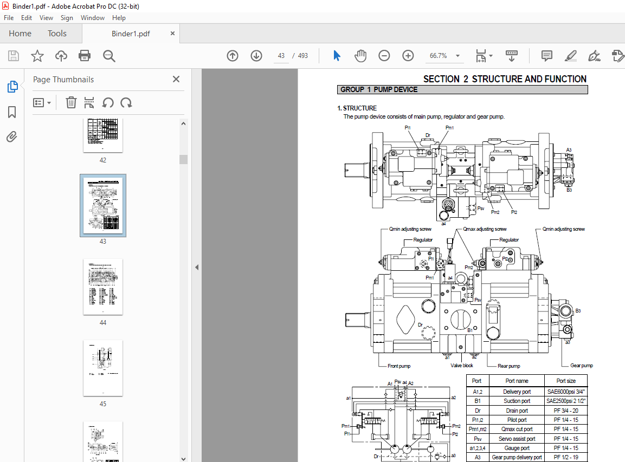Open the zoom percentage dropdown
Screen dimensions: 625x462
[x=458, y=56]
